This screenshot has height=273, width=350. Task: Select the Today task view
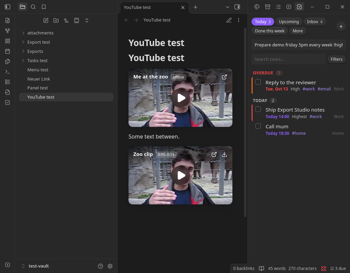263,21
